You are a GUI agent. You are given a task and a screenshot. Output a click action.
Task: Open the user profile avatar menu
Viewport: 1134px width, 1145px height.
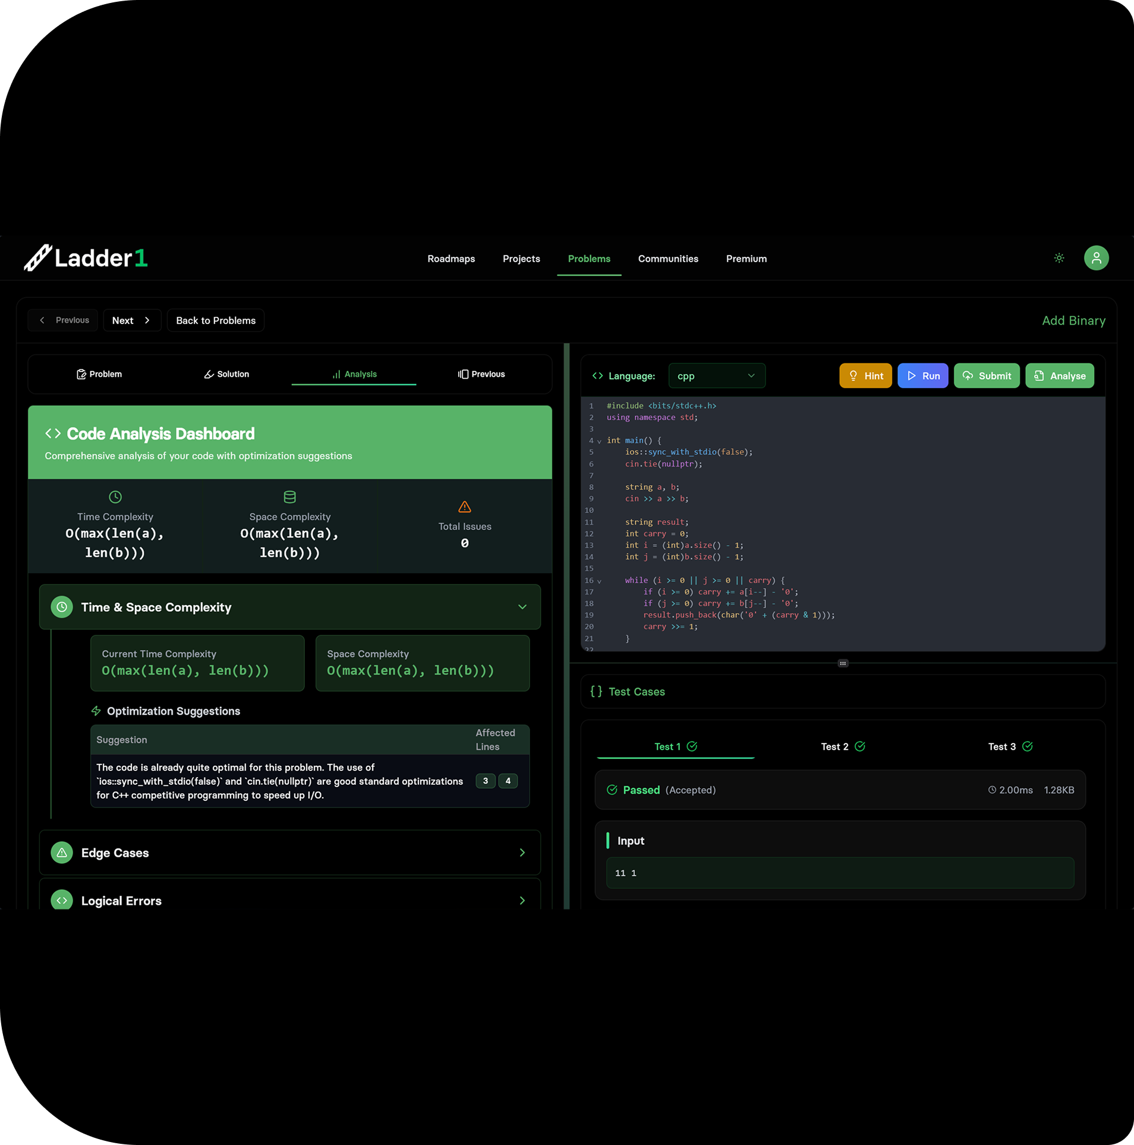click(1097, 258)
